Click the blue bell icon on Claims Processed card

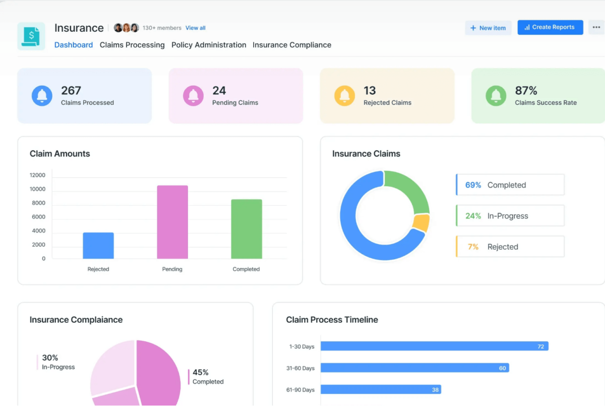coord(42,96)
